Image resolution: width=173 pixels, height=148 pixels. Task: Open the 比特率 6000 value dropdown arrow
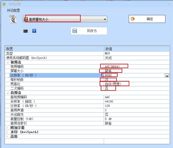coord(167,75)
